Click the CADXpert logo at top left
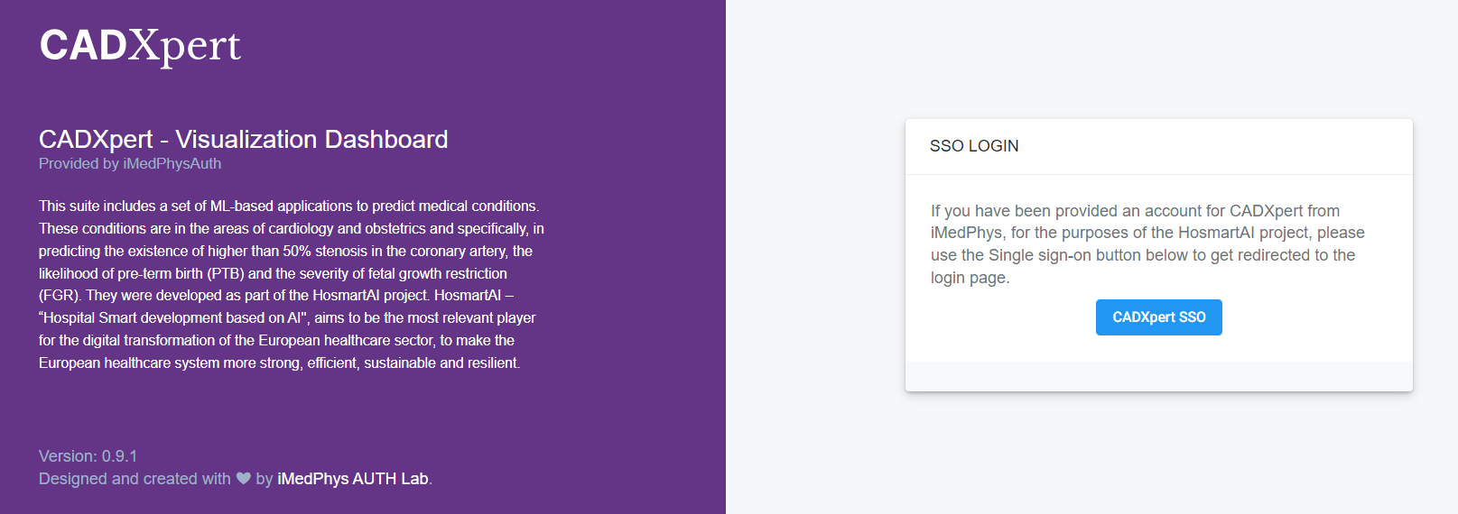The image size is (1458, 514). tap(140, 45)
